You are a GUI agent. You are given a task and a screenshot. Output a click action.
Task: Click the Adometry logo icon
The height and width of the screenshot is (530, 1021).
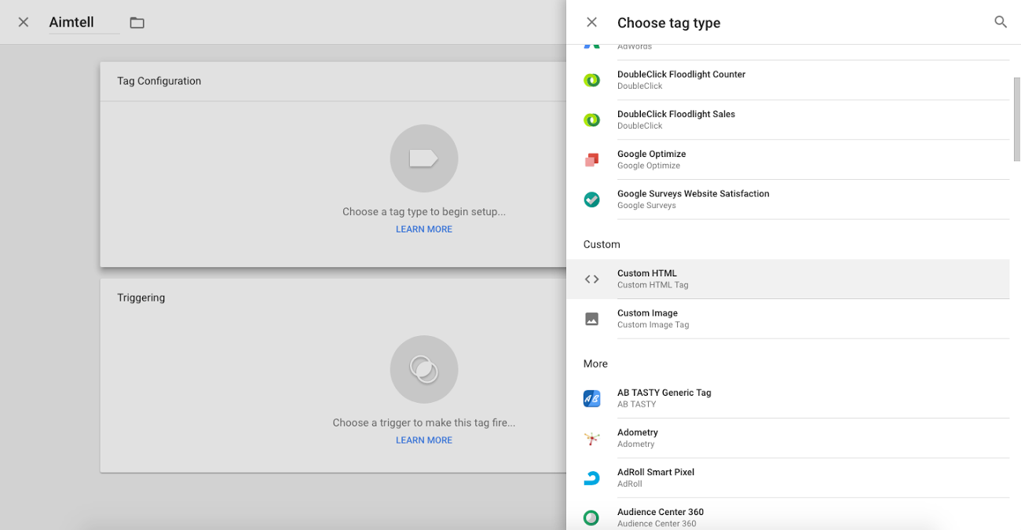click(592, 438)
